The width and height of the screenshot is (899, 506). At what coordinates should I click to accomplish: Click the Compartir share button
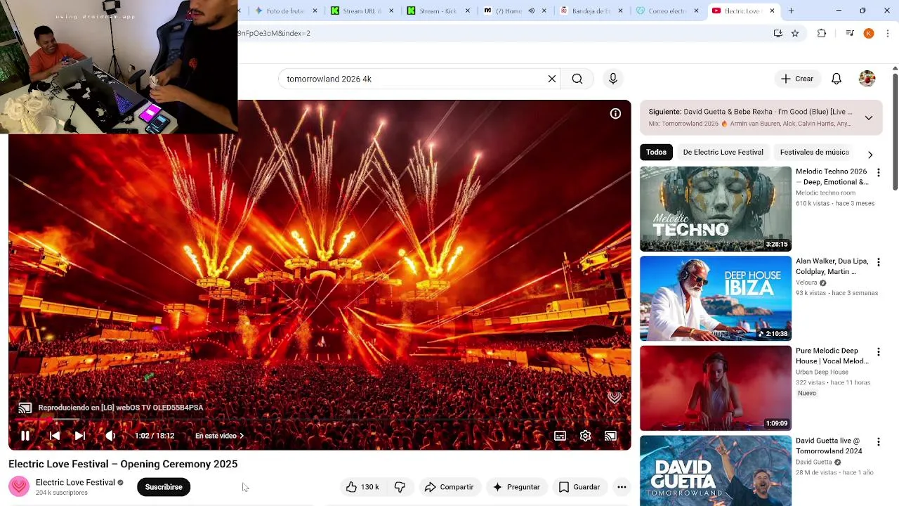coord(449,487)
